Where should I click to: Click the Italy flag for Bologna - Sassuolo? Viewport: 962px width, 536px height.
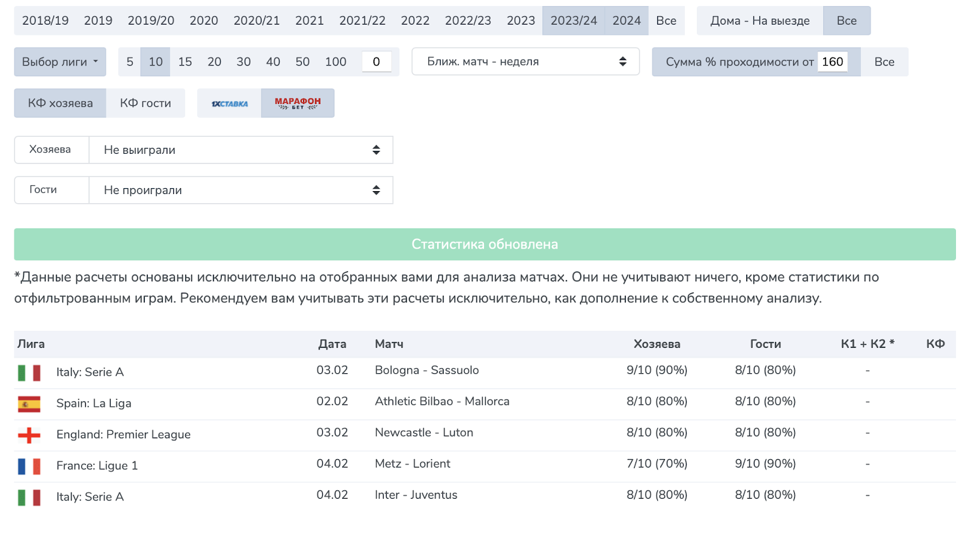(x=29, y=373)
